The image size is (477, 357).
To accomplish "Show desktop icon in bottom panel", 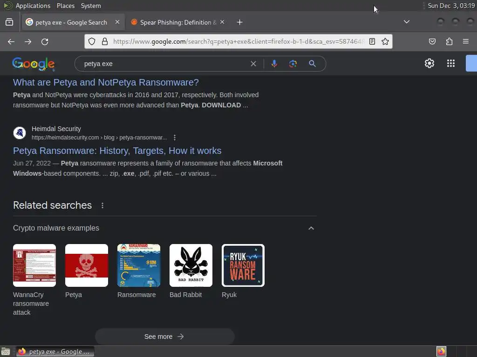I will 6,351.
